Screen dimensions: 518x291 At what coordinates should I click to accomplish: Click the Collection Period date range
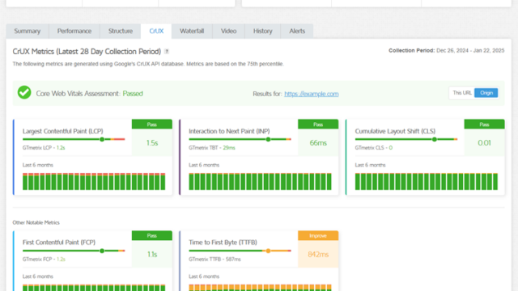(x=470, y=50)
